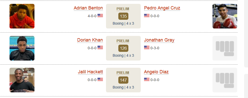Click US flag icon beside Adrian Benton's record
The height and width of the screenshot is (98, 248).
(x=100, y=15)
